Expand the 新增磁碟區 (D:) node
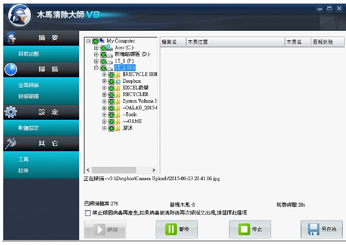This screenshot has height=245, width=346. [96, 54]
